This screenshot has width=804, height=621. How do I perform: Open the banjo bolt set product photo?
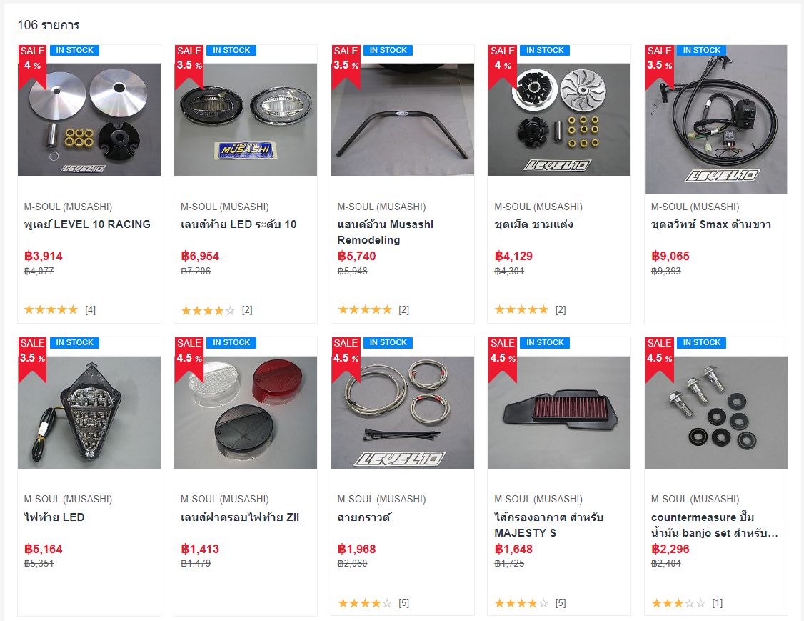pos(715,412)
